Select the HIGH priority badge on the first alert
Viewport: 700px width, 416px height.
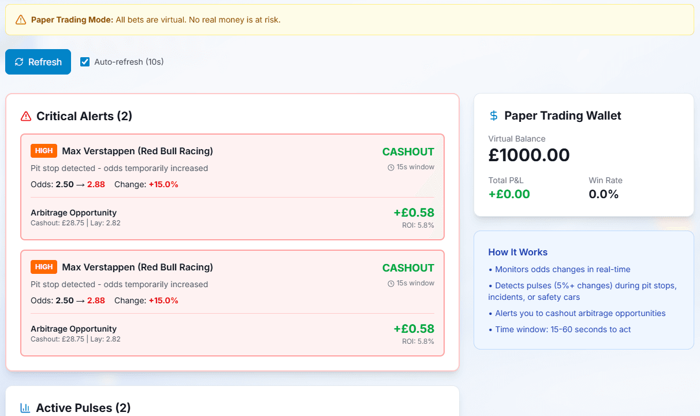pos(44,151)
